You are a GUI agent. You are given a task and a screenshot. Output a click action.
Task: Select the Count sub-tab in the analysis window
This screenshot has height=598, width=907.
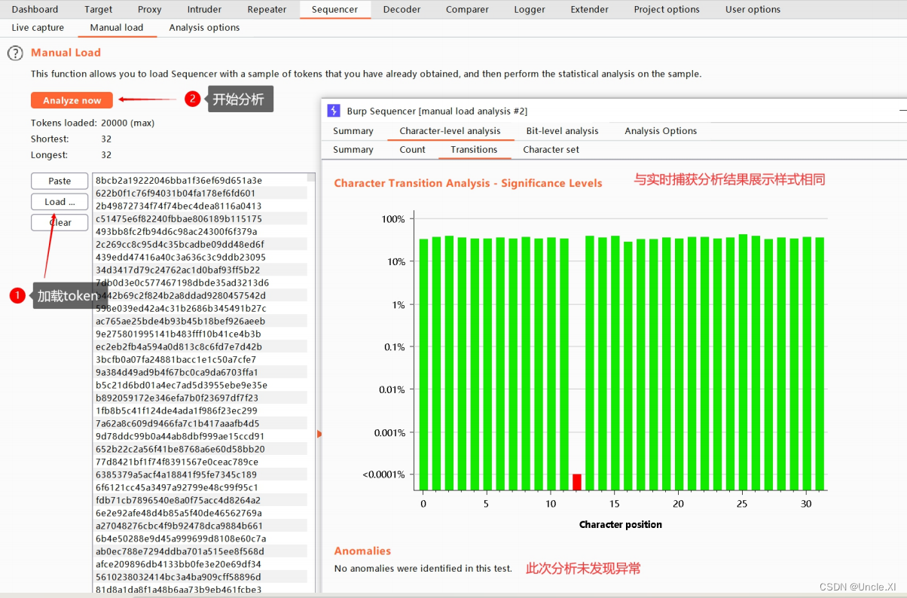click(413, 149)
